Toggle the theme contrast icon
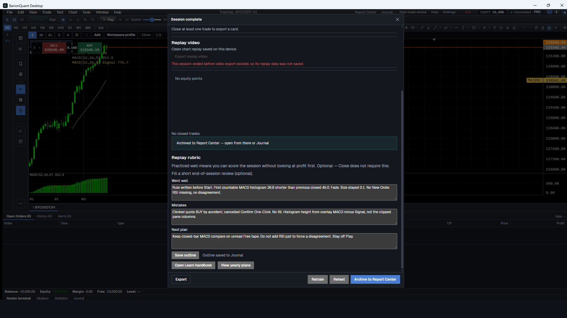 pyautogui.click(x=557, y=12)
